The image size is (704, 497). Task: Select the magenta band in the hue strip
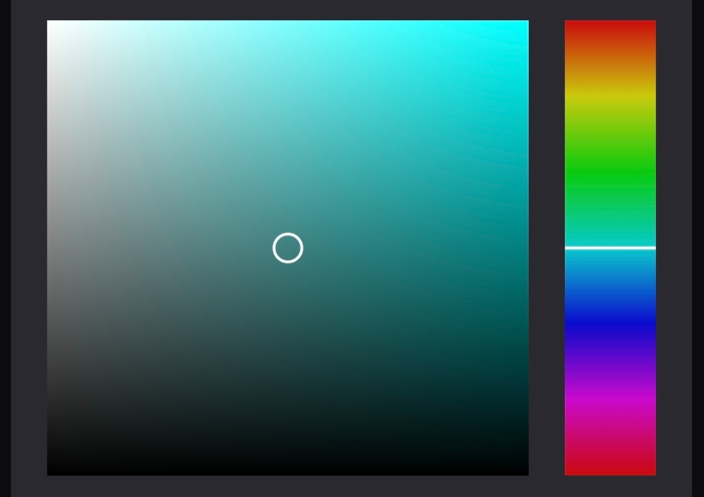[x=610, y=400]
